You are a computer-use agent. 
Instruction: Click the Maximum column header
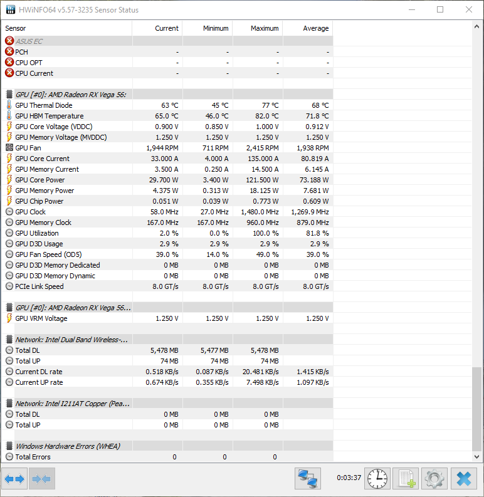[258, 28]
